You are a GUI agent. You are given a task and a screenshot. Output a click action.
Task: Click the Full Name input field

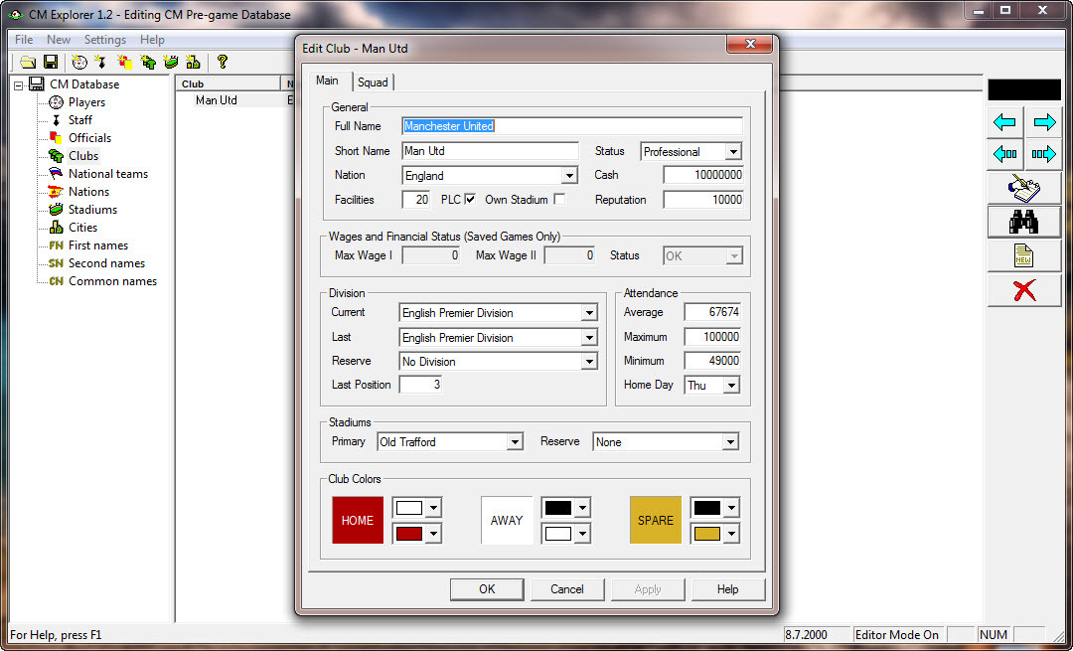(x=572, y=126)
